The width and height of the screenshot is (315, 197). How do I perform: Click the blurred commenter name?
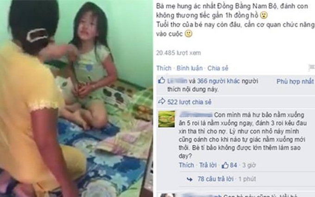point(195,115)
